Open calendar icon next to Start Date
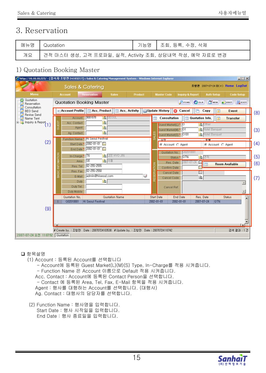This screenshot has width=266, height=373. [x=104, y=144]
